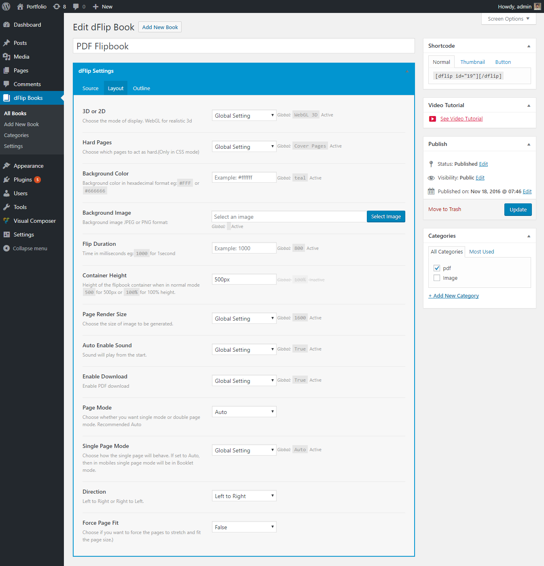Collapse the Shortcode metabox
The height and width of the screenshot is (566, 544).
(x=529, y=46)
